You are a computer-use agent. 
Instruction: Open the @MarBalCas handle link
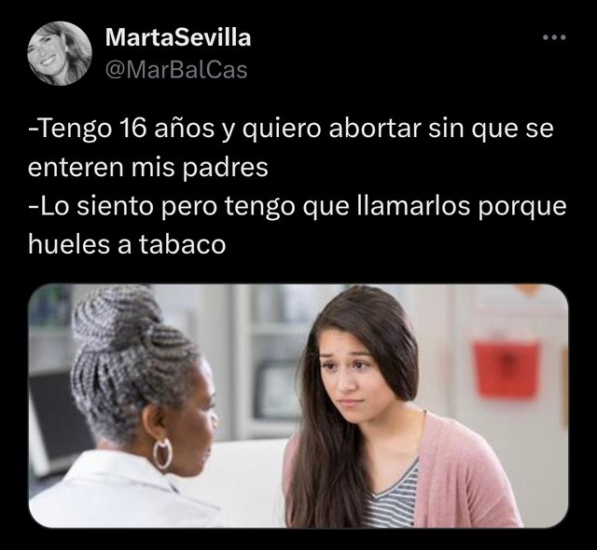pos(176,70)
